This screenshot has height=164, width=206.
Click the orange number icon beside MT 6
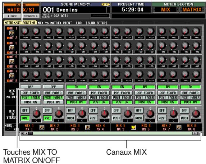coord(8,67)
